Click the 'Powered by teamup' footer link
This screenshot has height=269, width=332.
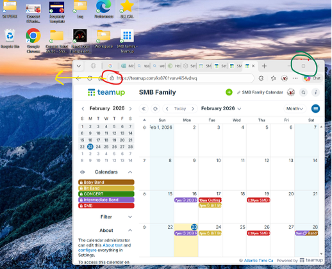click(x=300, y=261)
